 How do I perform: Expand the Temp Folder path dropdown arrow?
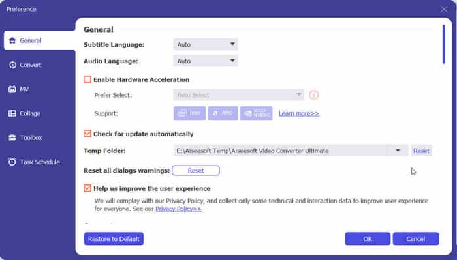[398, 151]
